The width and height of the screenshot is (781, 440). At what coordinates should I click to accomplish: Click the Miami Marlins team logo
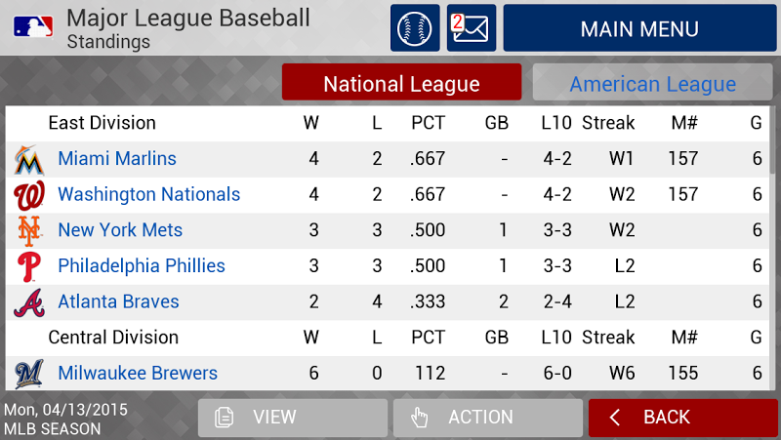pos(29,160)
